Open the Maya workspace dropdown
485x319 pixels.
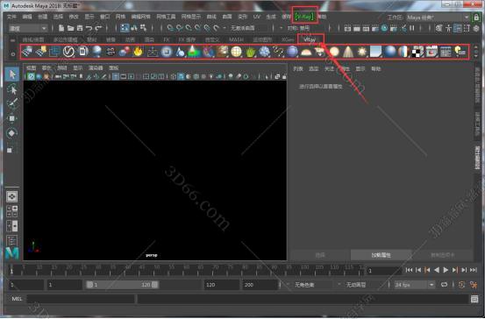point(438,18)
